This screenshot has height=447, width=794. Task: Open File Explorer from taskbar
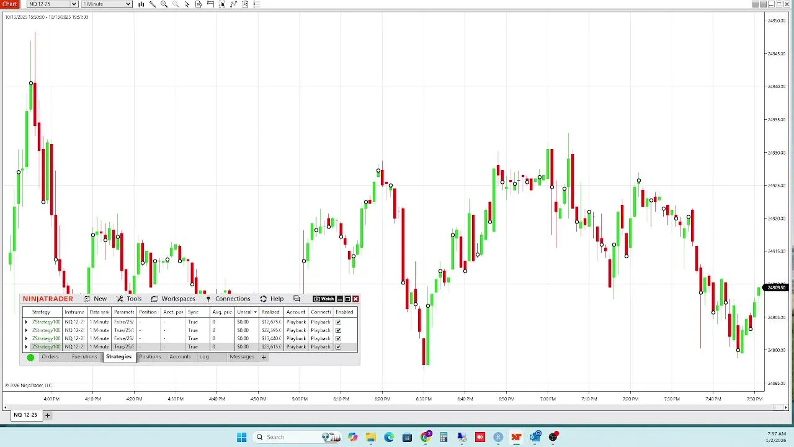click(370, 437)
